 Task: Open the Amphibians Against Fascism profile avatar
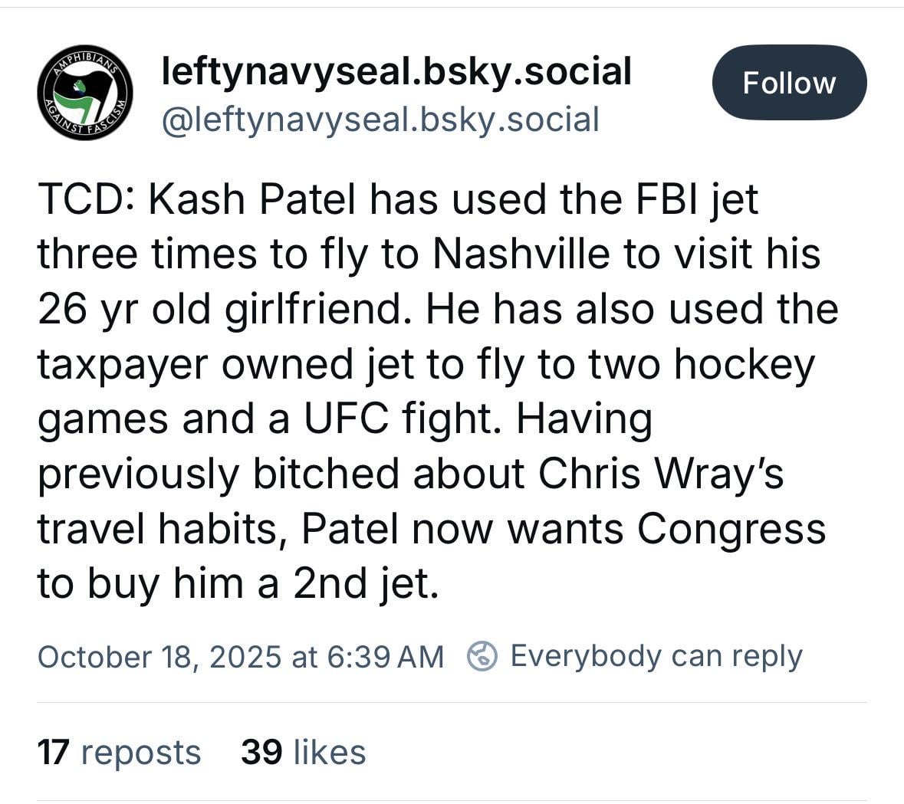click(84, 93)
